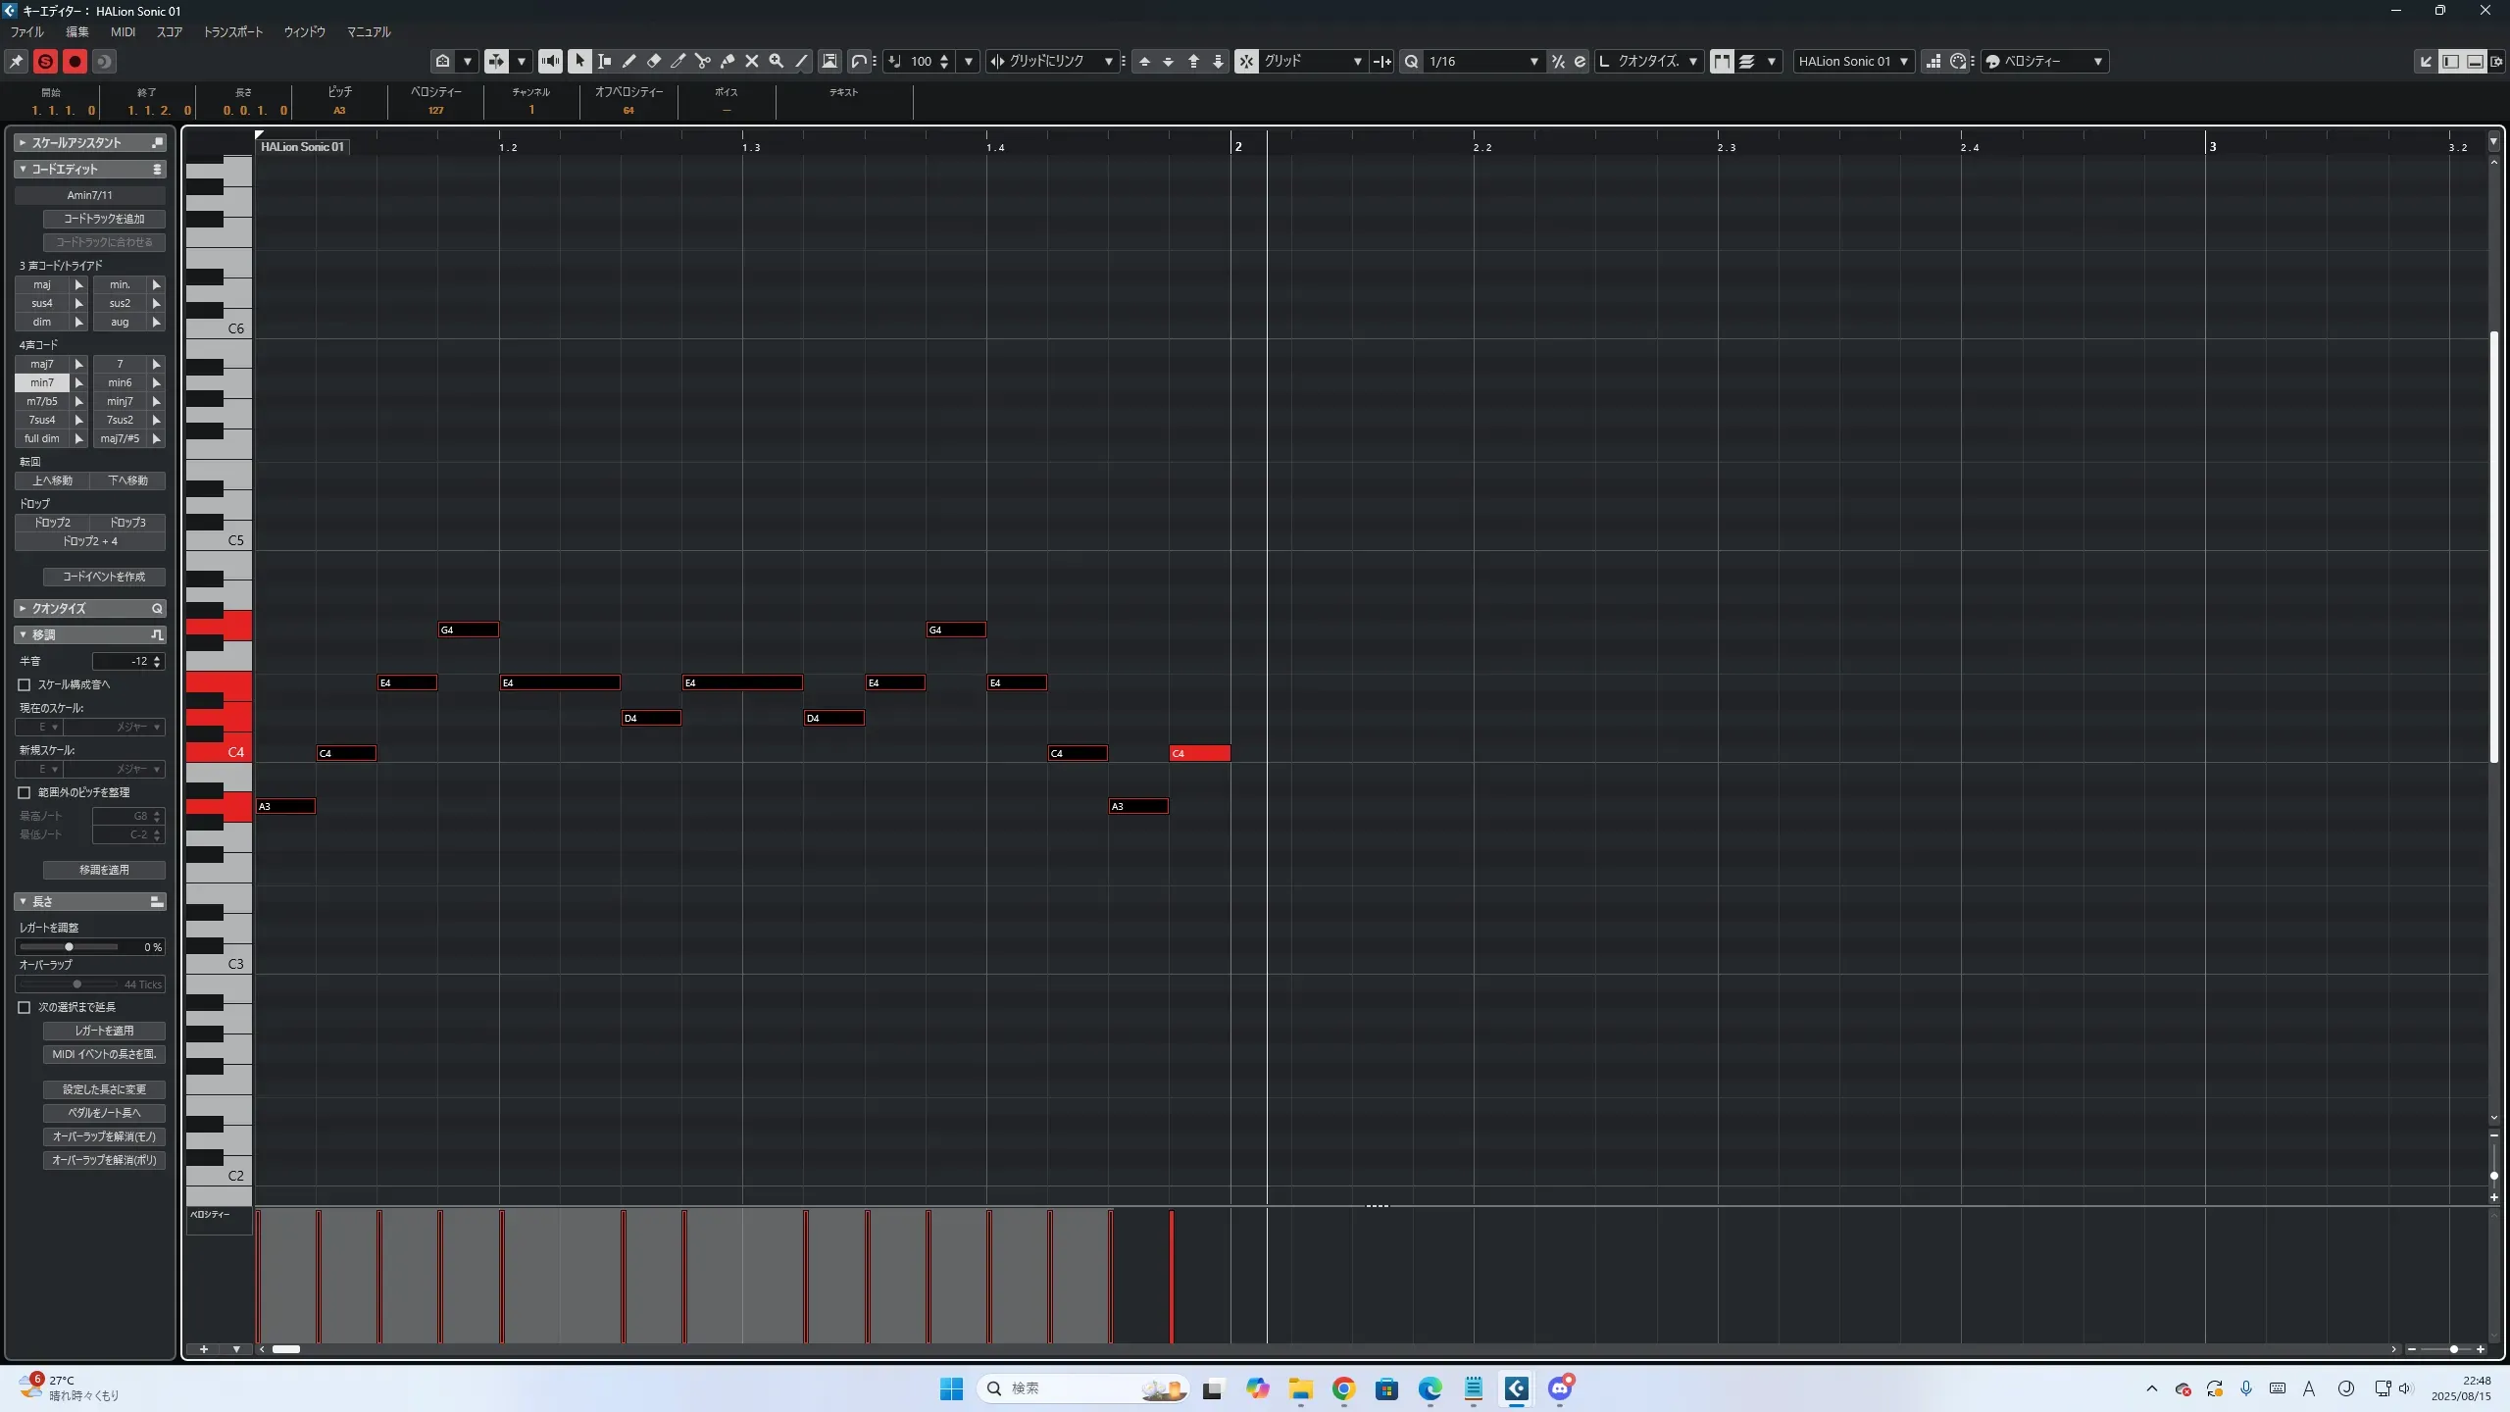This screenshot has height=1412, width=2510.
Task: Select the Mute X tool
Action: click(x=752, y=61)
